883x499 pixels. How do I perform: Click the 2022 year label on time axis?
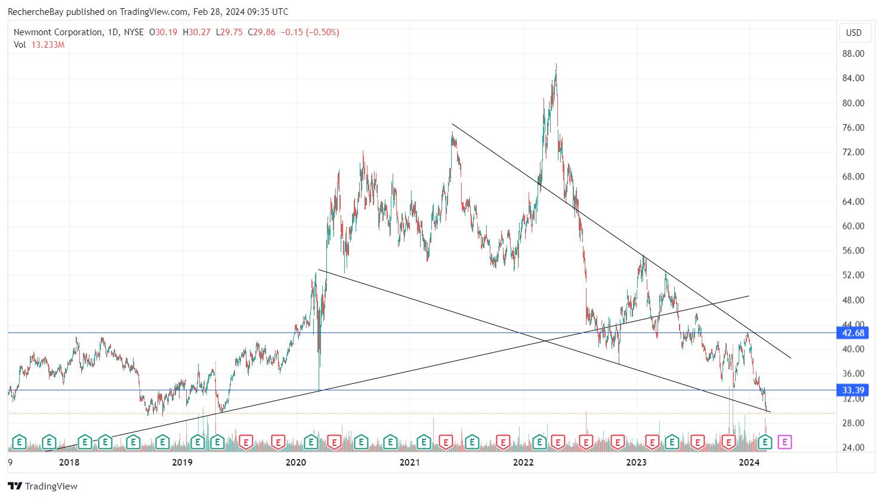tap(523, 462)
